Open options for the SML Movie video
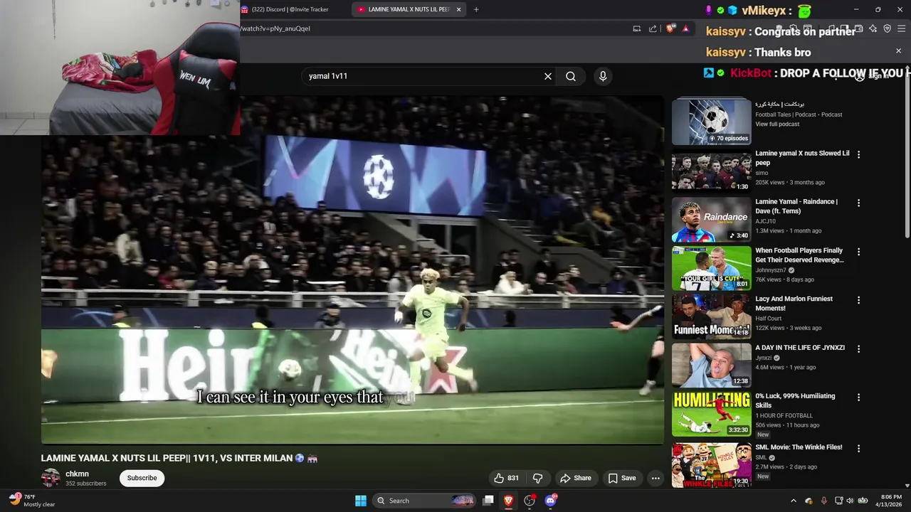This screenshot has width=911, height=512. click(858, 448)
